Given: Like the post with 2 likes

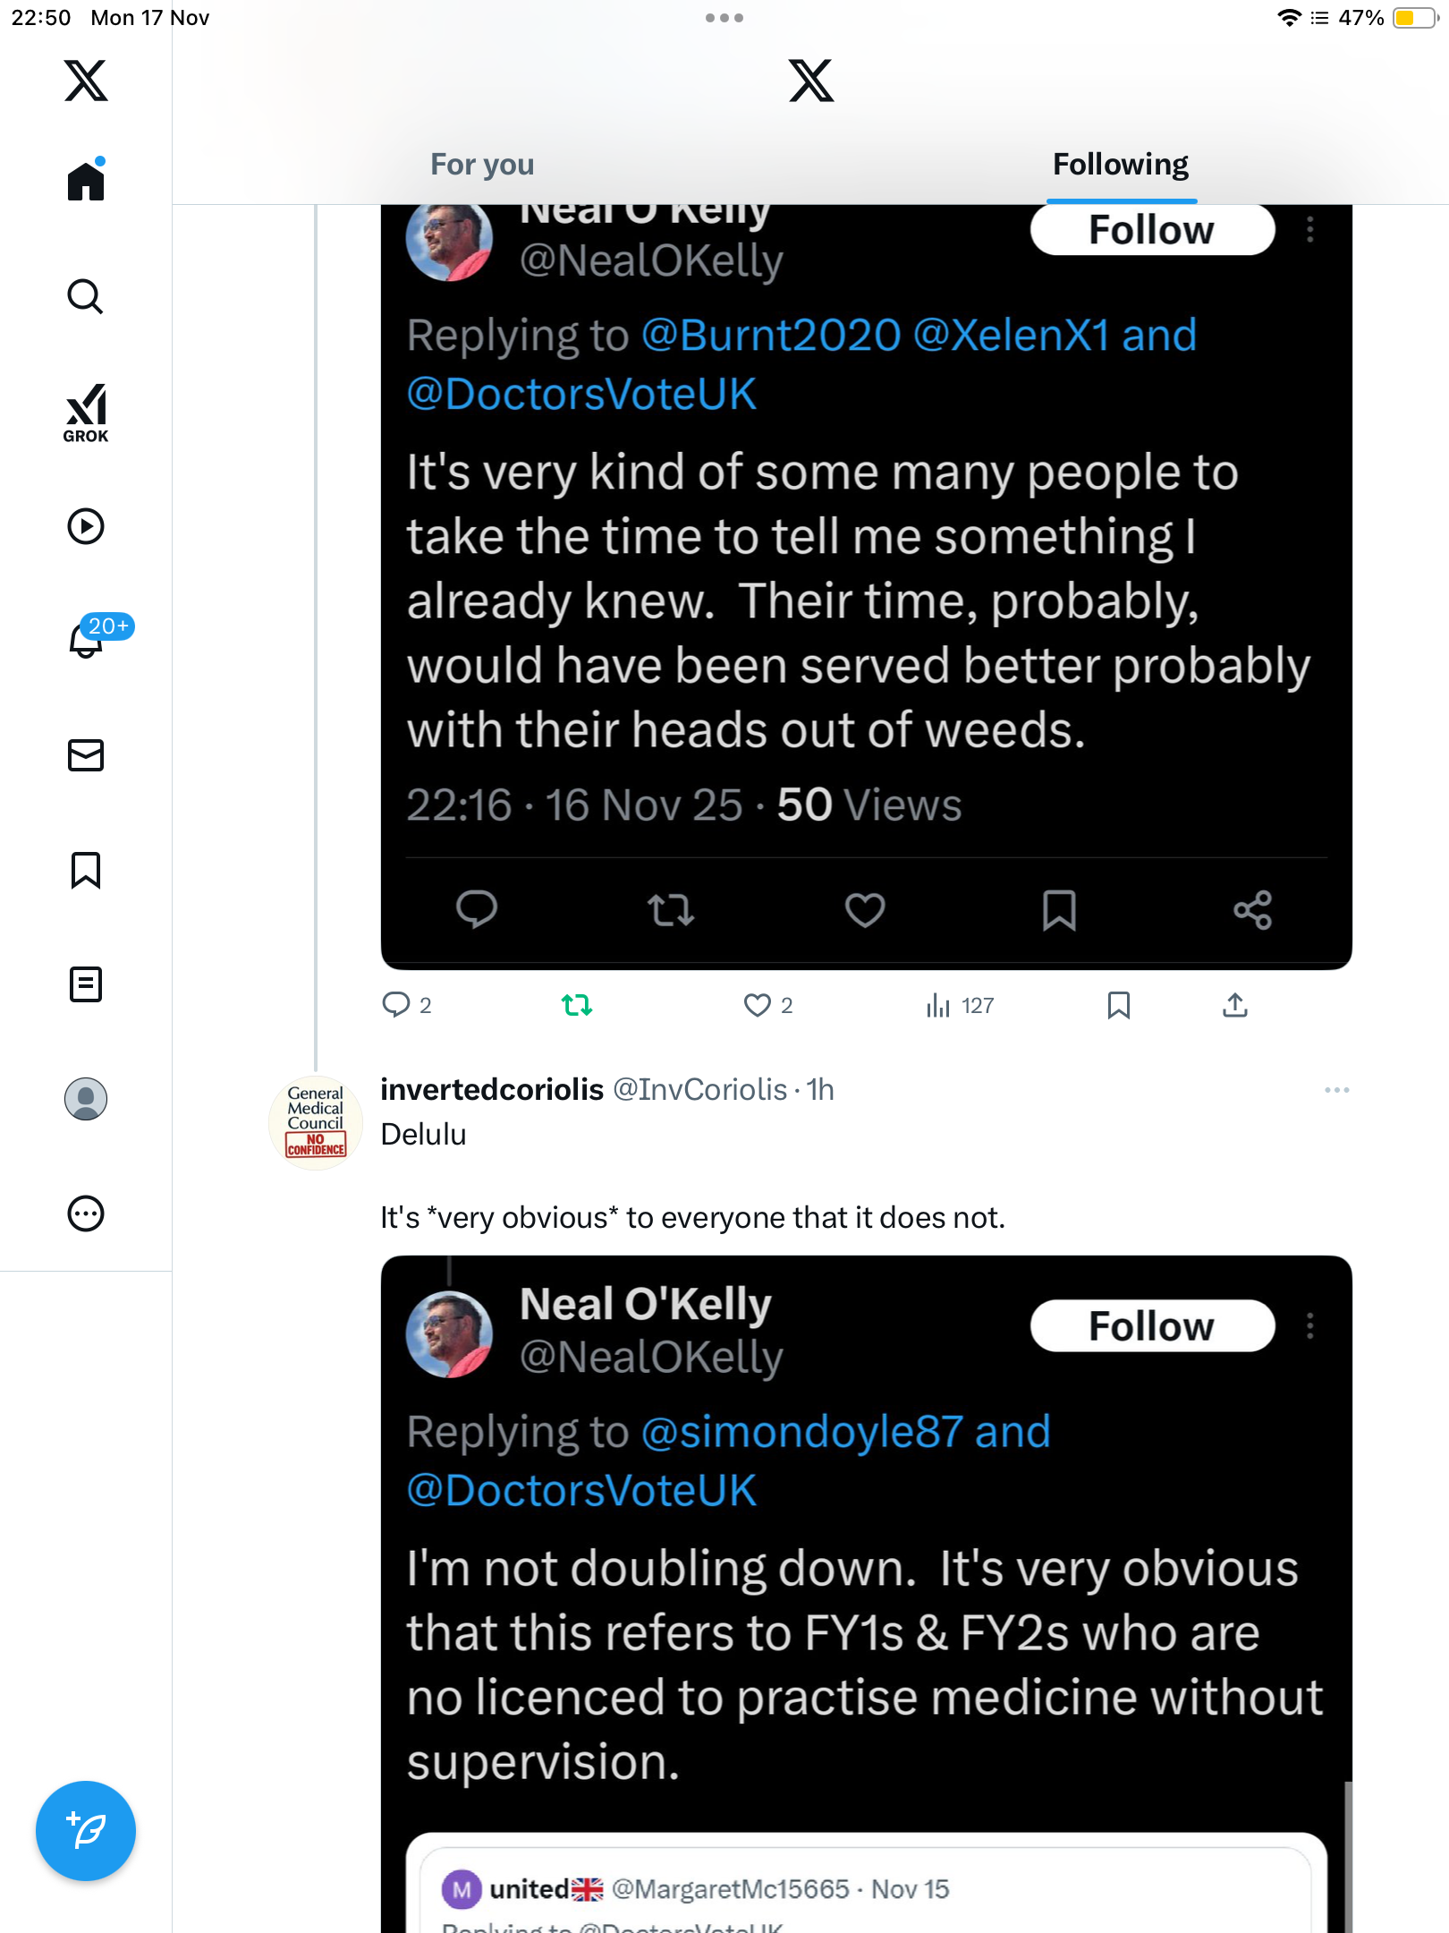Looking at the screenshot, I should pyautogui.click(x=758, y=1005).
